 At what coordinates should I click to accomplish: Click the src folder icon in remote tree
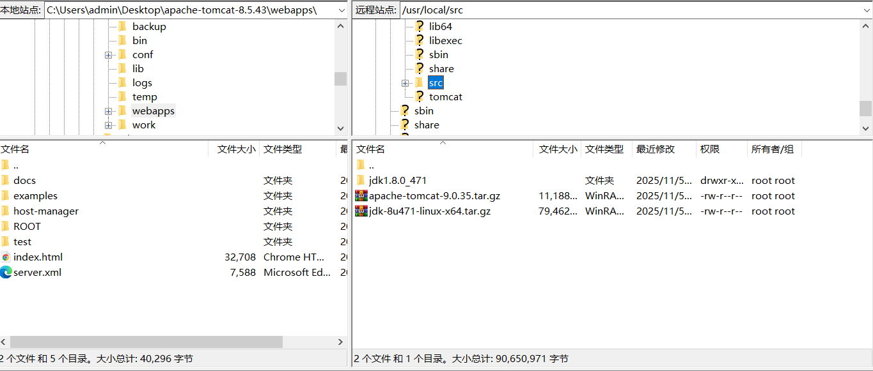[x=419, y=82]
